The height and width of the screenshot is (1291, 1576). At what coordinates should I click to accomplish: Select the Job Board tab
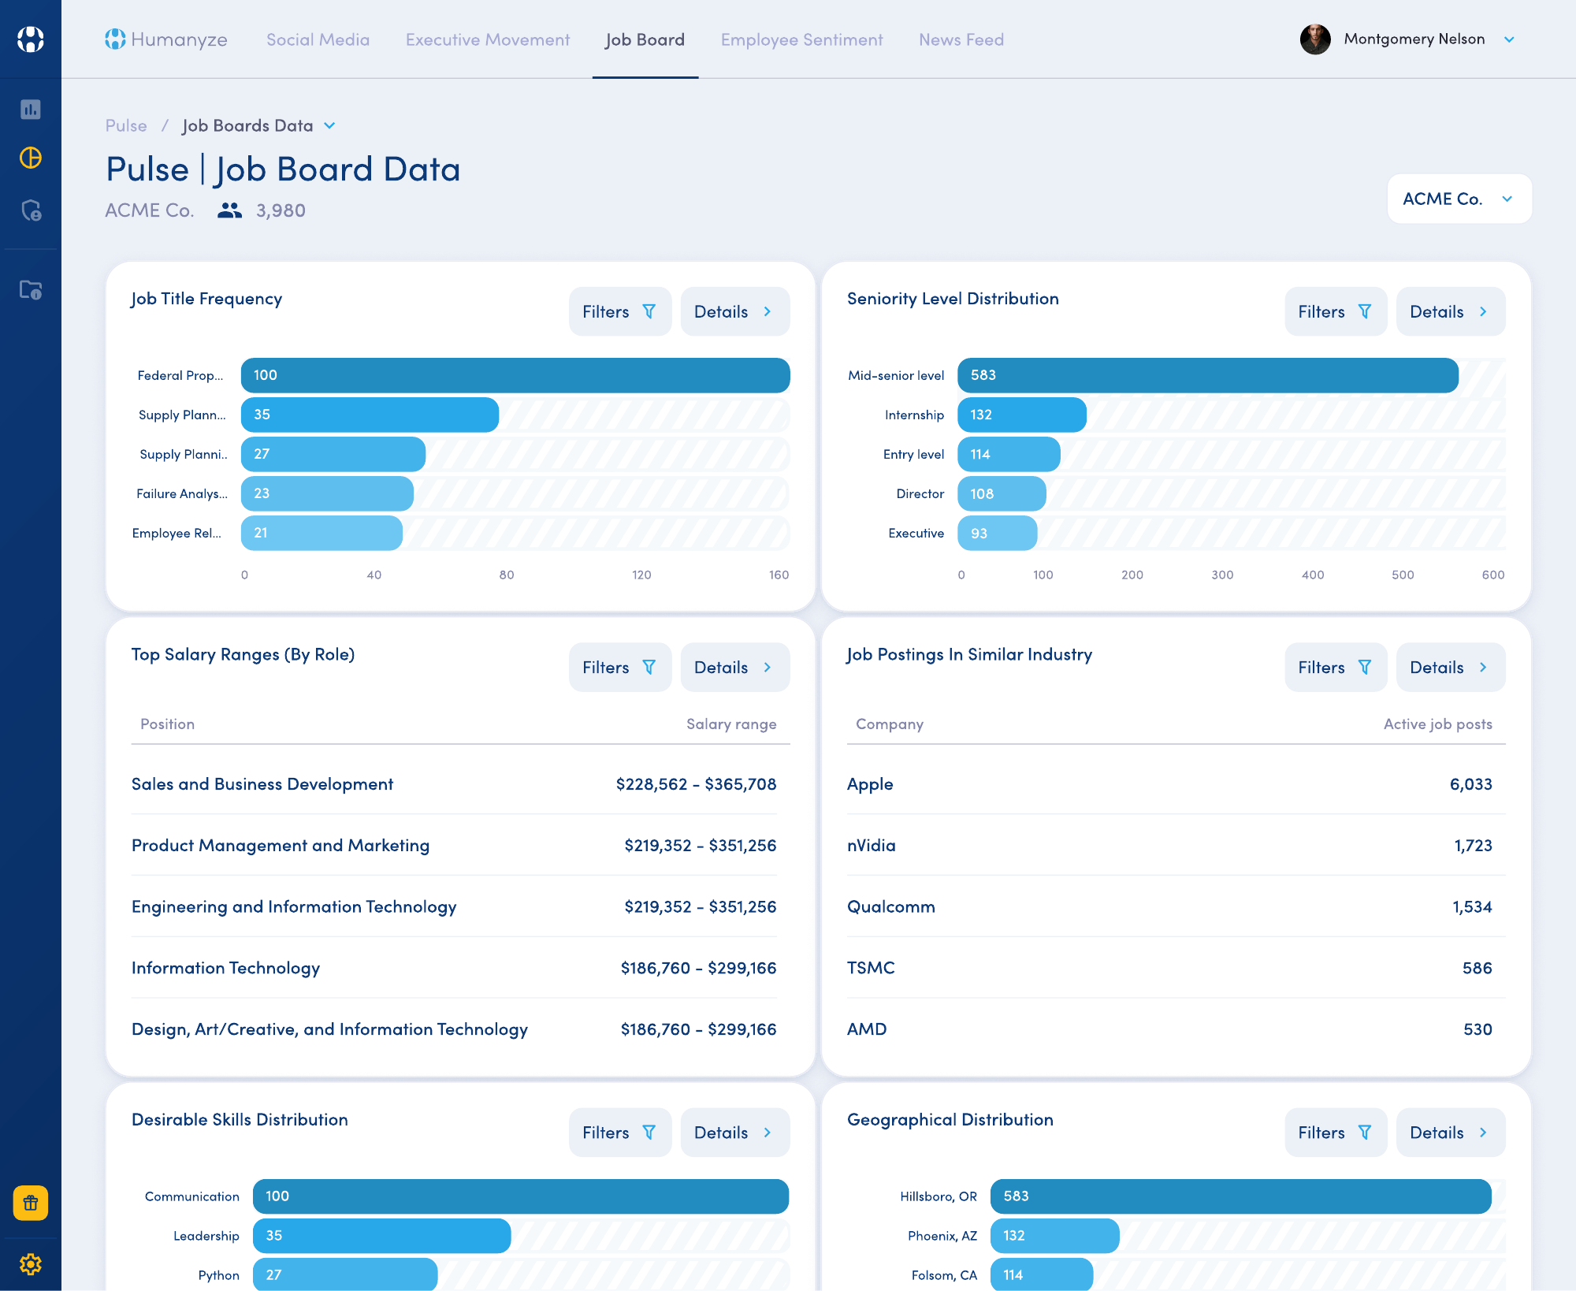click(645, 39)
